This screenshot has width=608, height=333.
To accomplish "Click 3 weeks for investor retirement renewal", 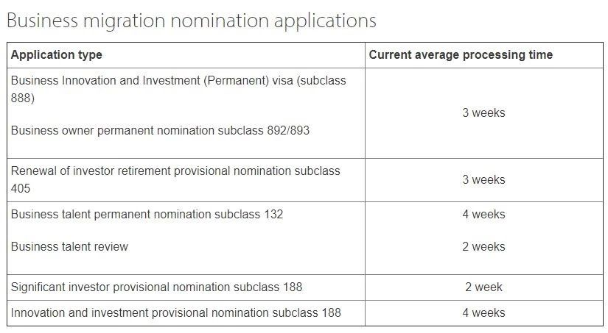I will tap(483, 180).
